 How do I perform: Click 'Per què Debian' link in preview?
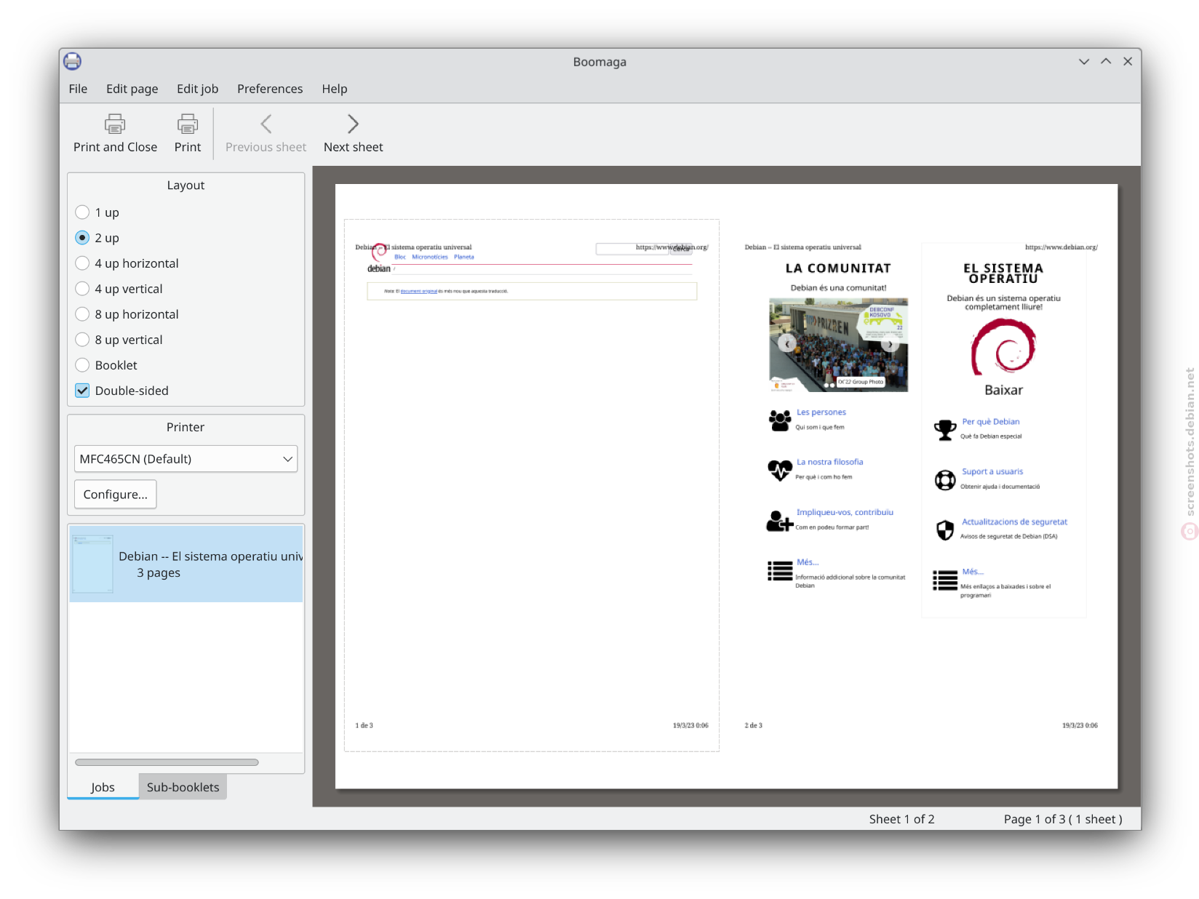coord(991,422)
